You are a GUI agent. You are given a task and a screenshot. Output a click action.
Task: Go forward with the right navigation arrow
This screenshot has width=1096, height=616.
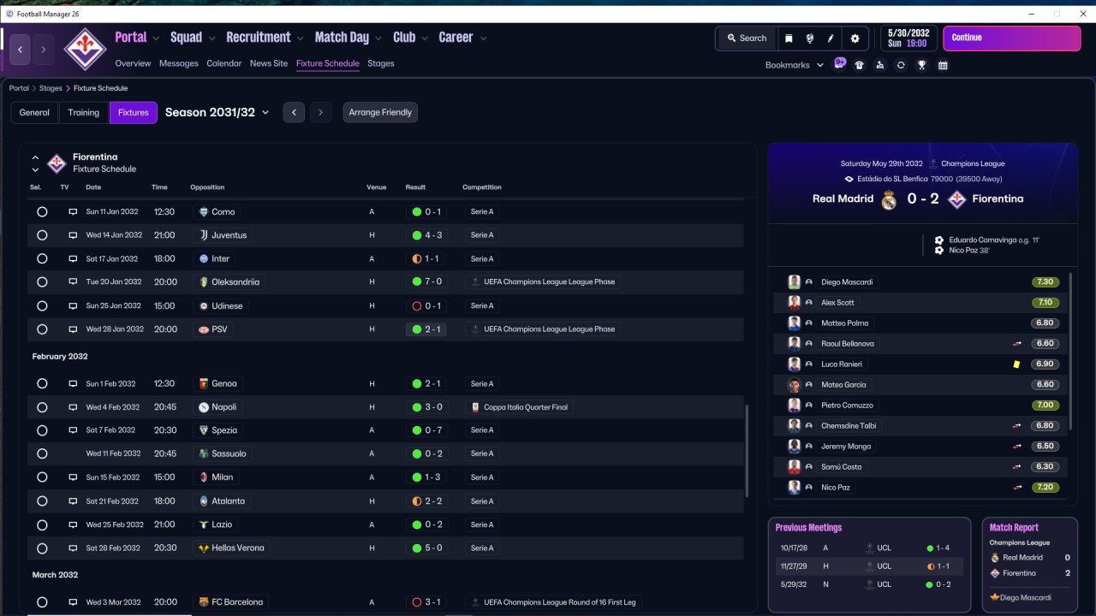pyautogui.click(x=44, y=50)
